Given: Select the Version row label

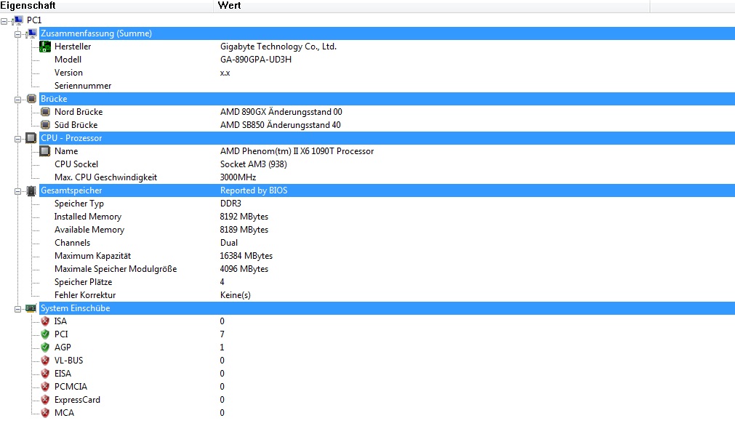Looking at the screenshot, I should 68,73.
